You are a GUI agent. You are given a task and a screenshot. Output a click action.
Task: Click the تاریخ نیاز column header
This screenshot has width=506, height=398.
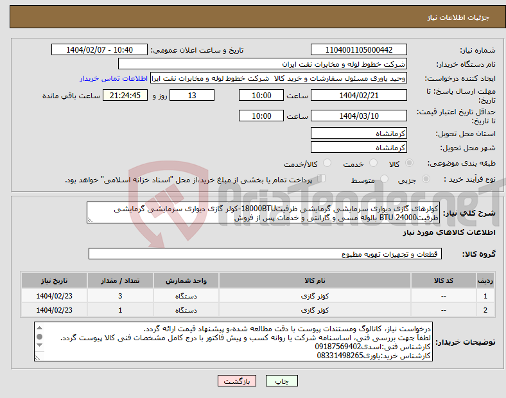pyautogui.click(x=54, y=281)
